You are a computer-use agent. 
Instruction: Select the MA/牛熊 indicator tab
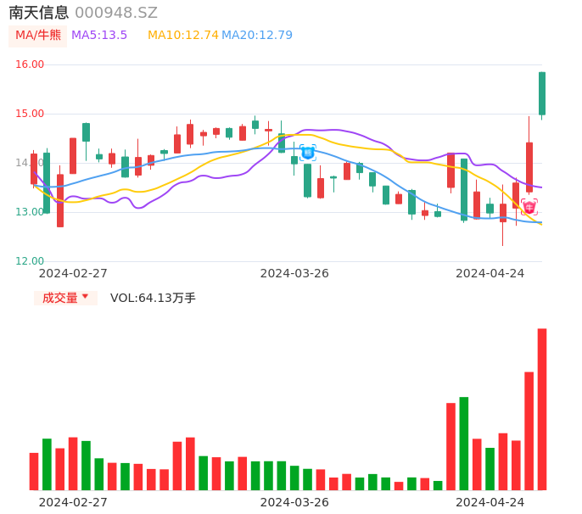(38, 36)
